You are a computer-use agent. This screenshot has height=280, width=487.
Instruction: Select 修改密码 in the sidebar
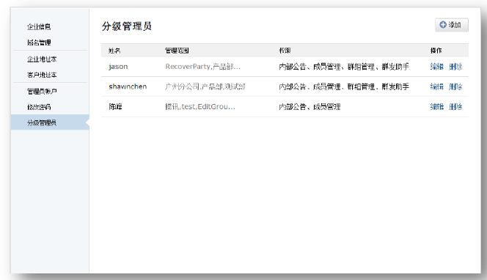[39, 107]
